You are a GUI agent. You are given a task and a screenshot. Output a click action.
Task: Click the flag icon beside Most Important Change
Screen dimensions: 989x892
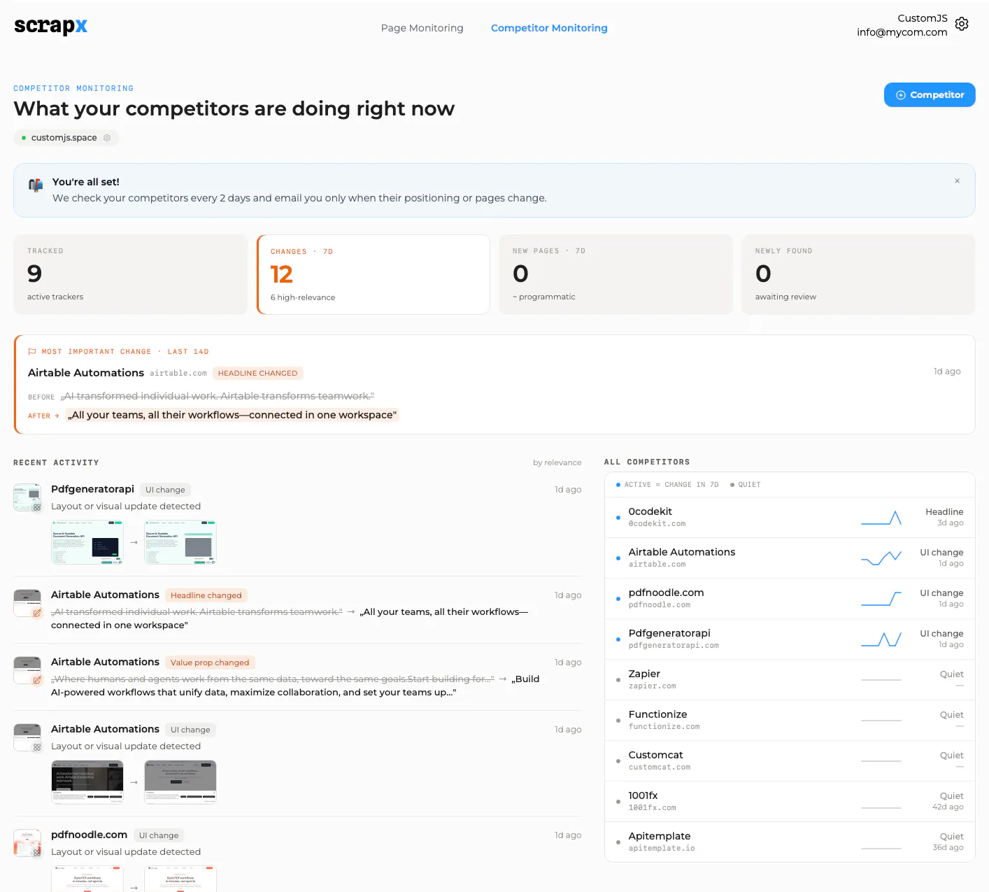[x=32, y=352]
